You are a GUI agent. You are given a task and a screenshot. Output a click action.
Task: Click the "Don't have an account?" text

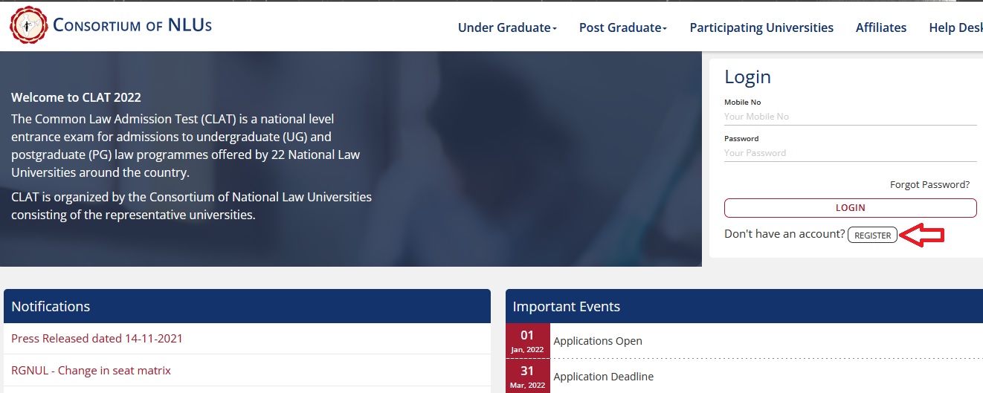(x=784, y=234)
